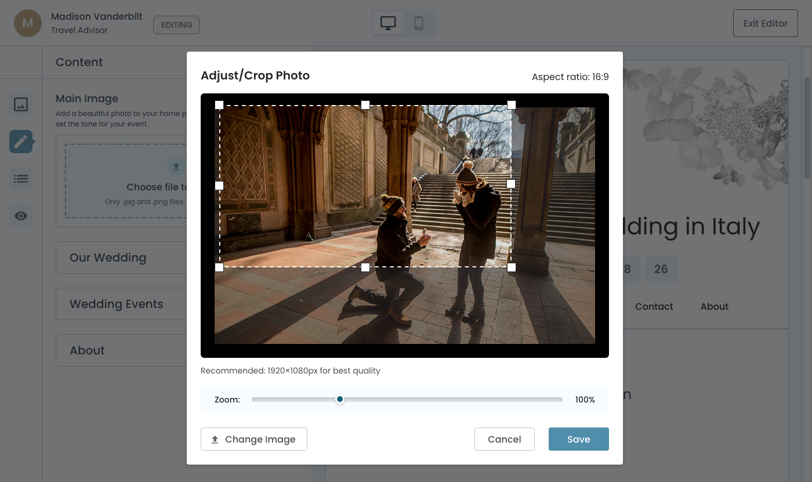Click the Change Image button

coord(253,439)
